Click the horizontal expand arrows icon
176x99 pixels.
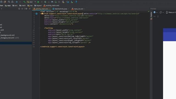coord(155,16)
